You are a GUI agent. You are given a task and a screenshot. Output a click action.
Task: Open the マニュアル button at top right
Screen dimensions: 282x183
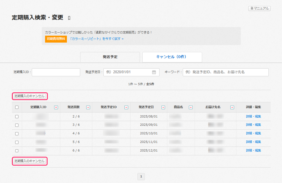(x=259, y=9)
